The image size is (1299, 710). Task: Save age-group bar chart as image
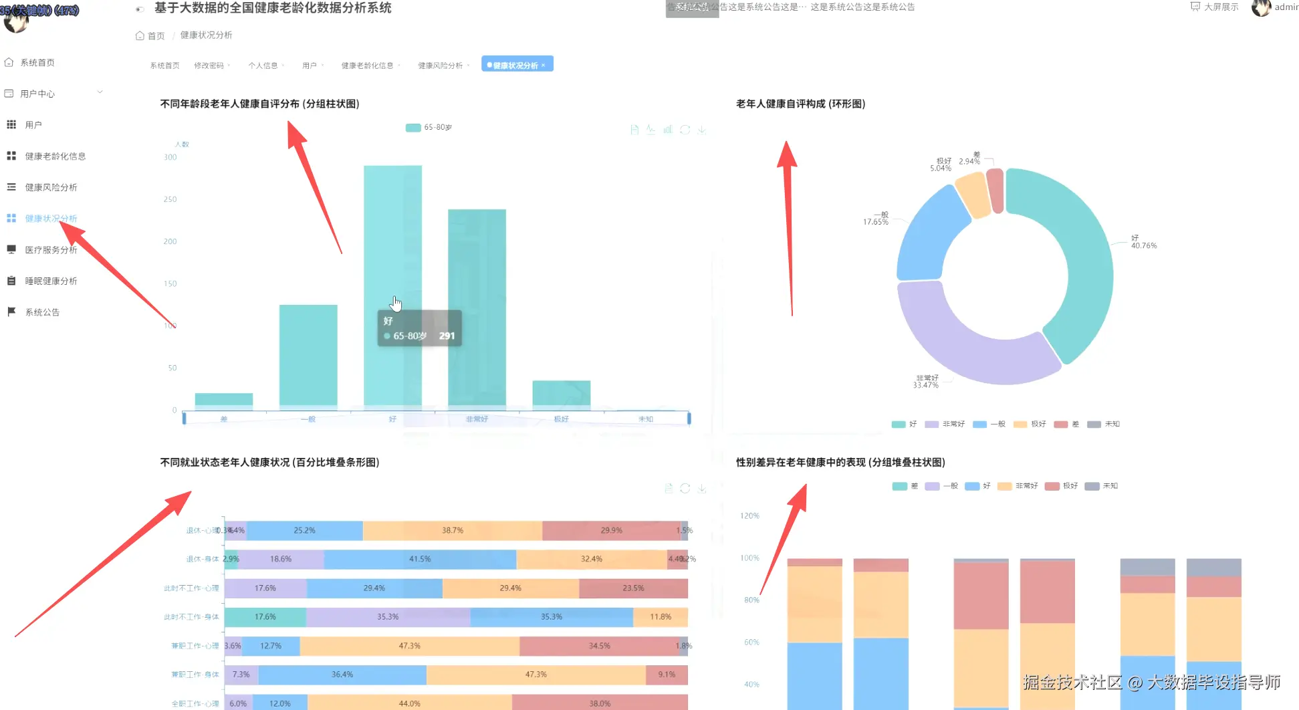coord(702,130)
